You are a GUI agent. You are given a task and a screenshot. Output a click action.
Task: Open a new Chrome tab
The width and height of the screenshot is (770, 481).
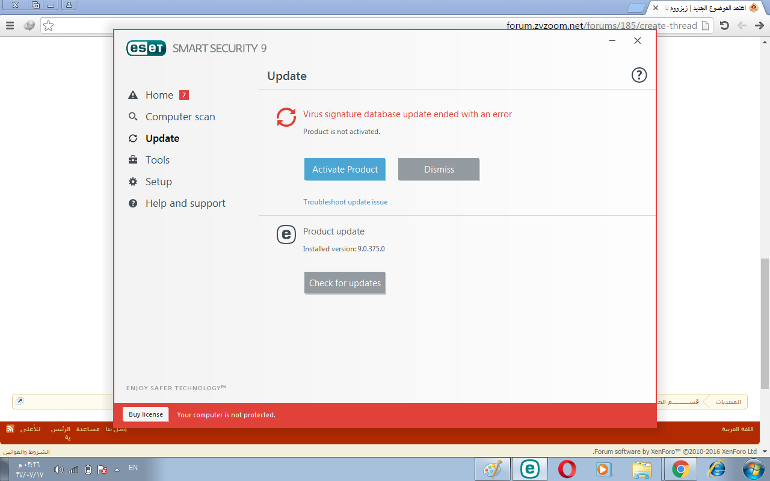636,8
